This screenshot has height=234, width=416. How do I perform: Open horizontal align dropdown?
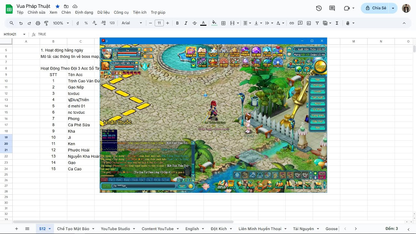247,23
